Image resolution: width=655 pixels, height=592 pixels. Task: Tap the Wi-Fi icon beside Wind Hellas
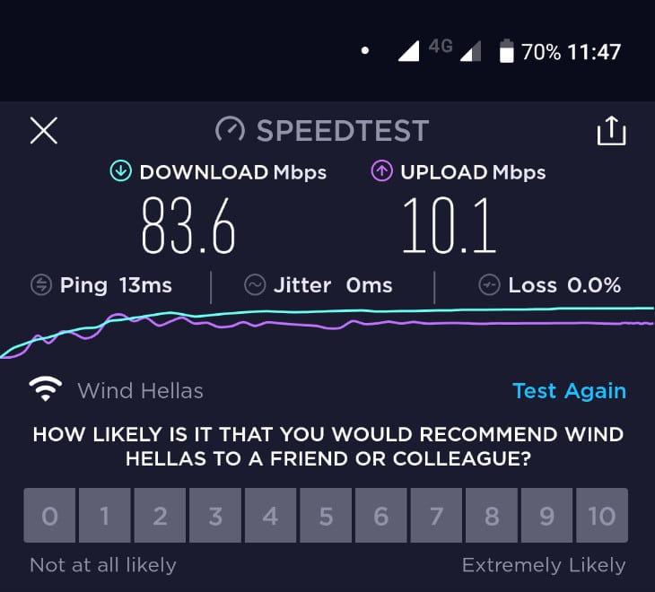coord(46,389)
